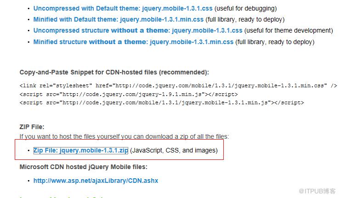Image resolution: width=340 pixels, height=198 pixels.
Task: Download the jquery.mobile-1.3.1.zip file
Action: 81,150
